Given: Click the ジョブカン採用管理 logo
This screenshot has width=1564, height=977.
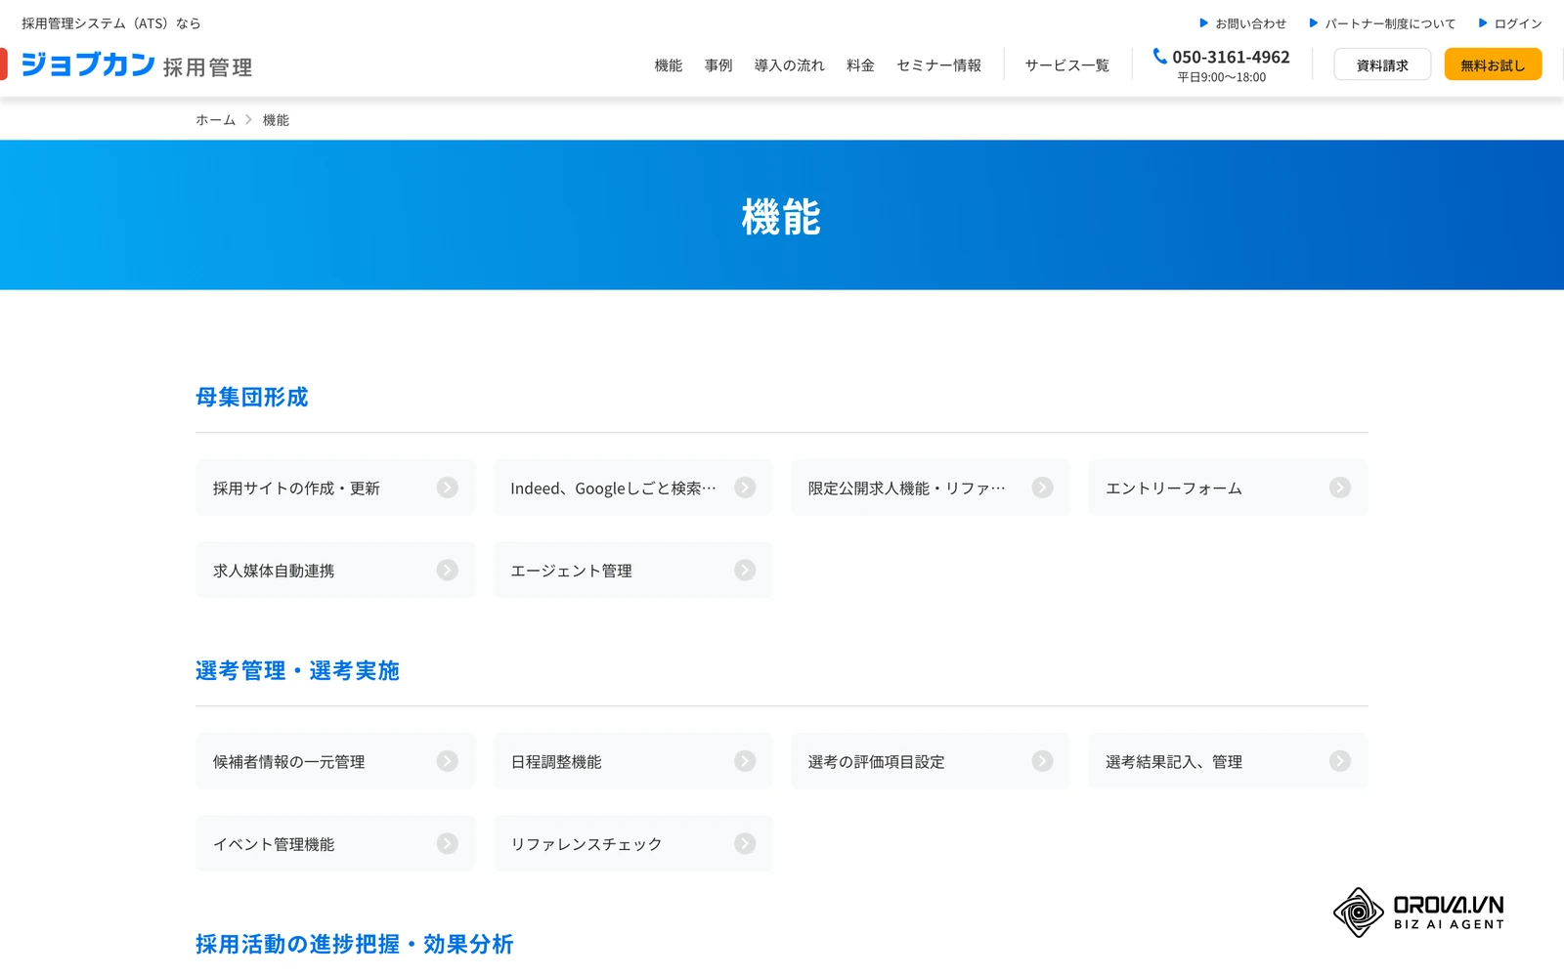Looking at the screenshot, I should [x=137, y=64].
